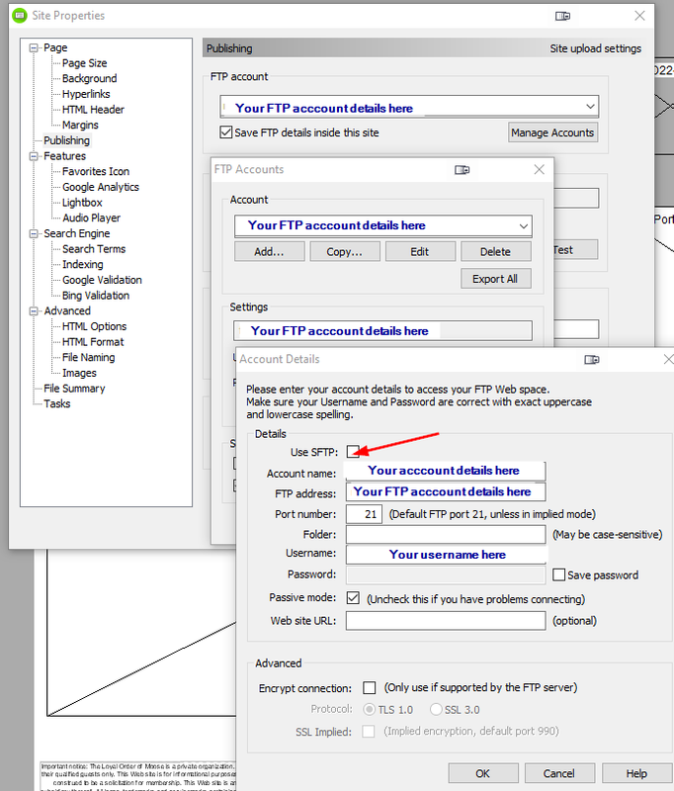Close the Site Properties window
674x791 pixels.
[x=639, y=16]
